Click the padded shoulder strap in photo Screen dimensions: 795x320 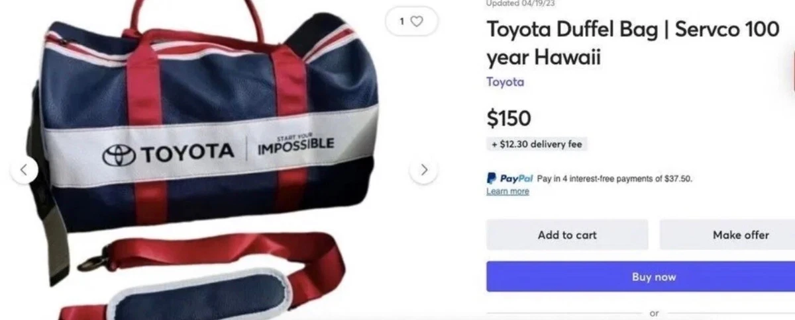(199, 294)
